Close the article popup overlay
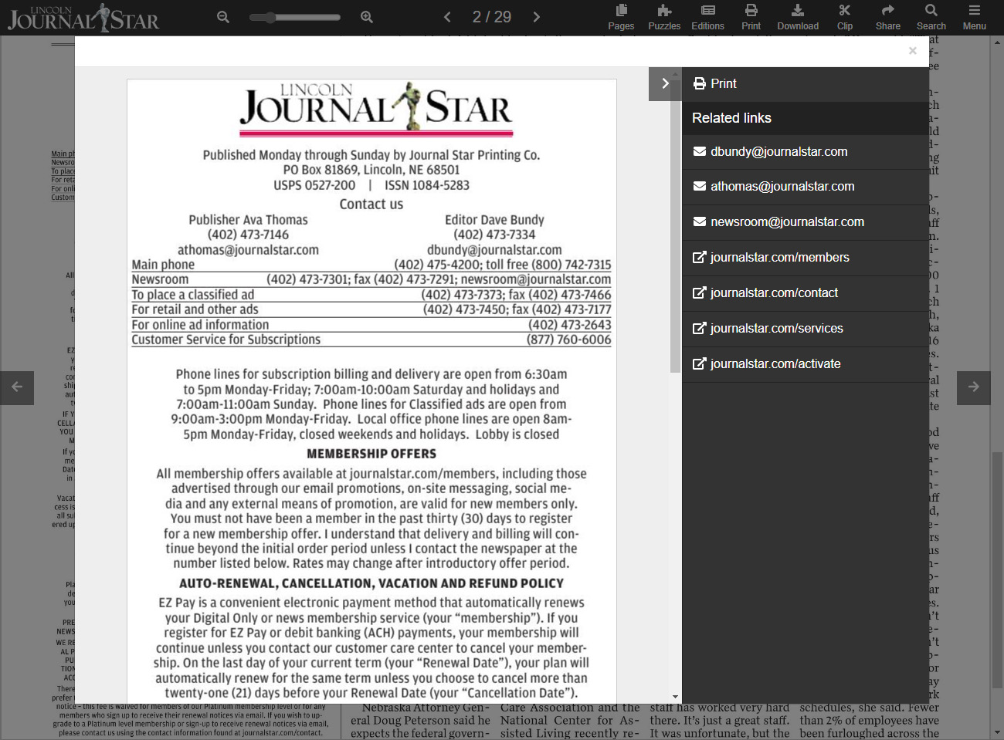This screenshot has height=740, width=1004. (912, 51)
